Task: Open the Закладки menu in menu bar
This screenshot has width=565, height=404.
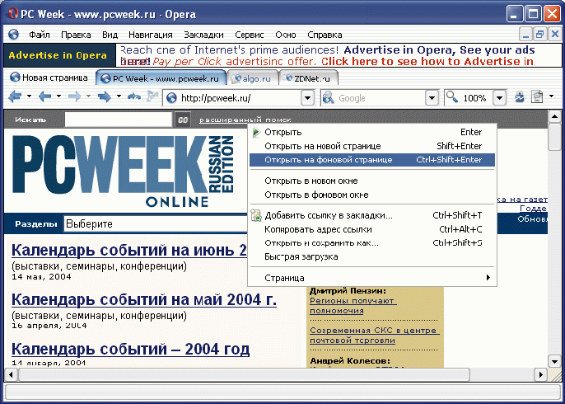Action: [203, 35]
